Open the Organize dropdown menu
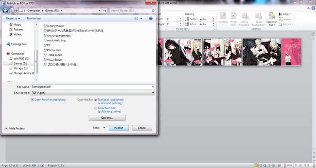 tap(13, 18)
